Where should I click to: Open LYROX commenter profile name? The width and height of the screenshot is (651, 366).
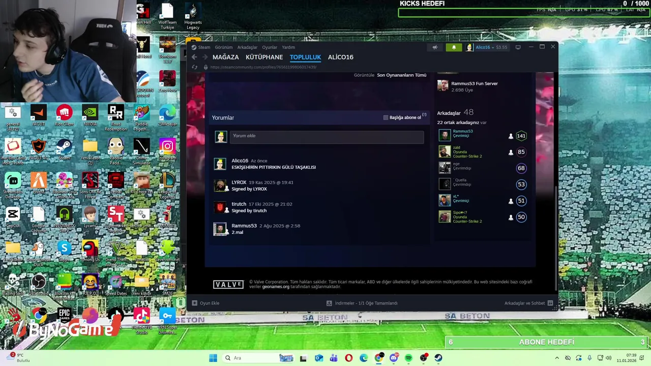tap(239, 182)
